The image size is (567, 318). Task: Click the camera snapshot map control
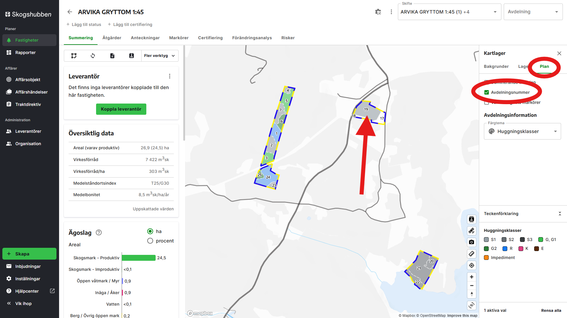[x=472, y=242]
